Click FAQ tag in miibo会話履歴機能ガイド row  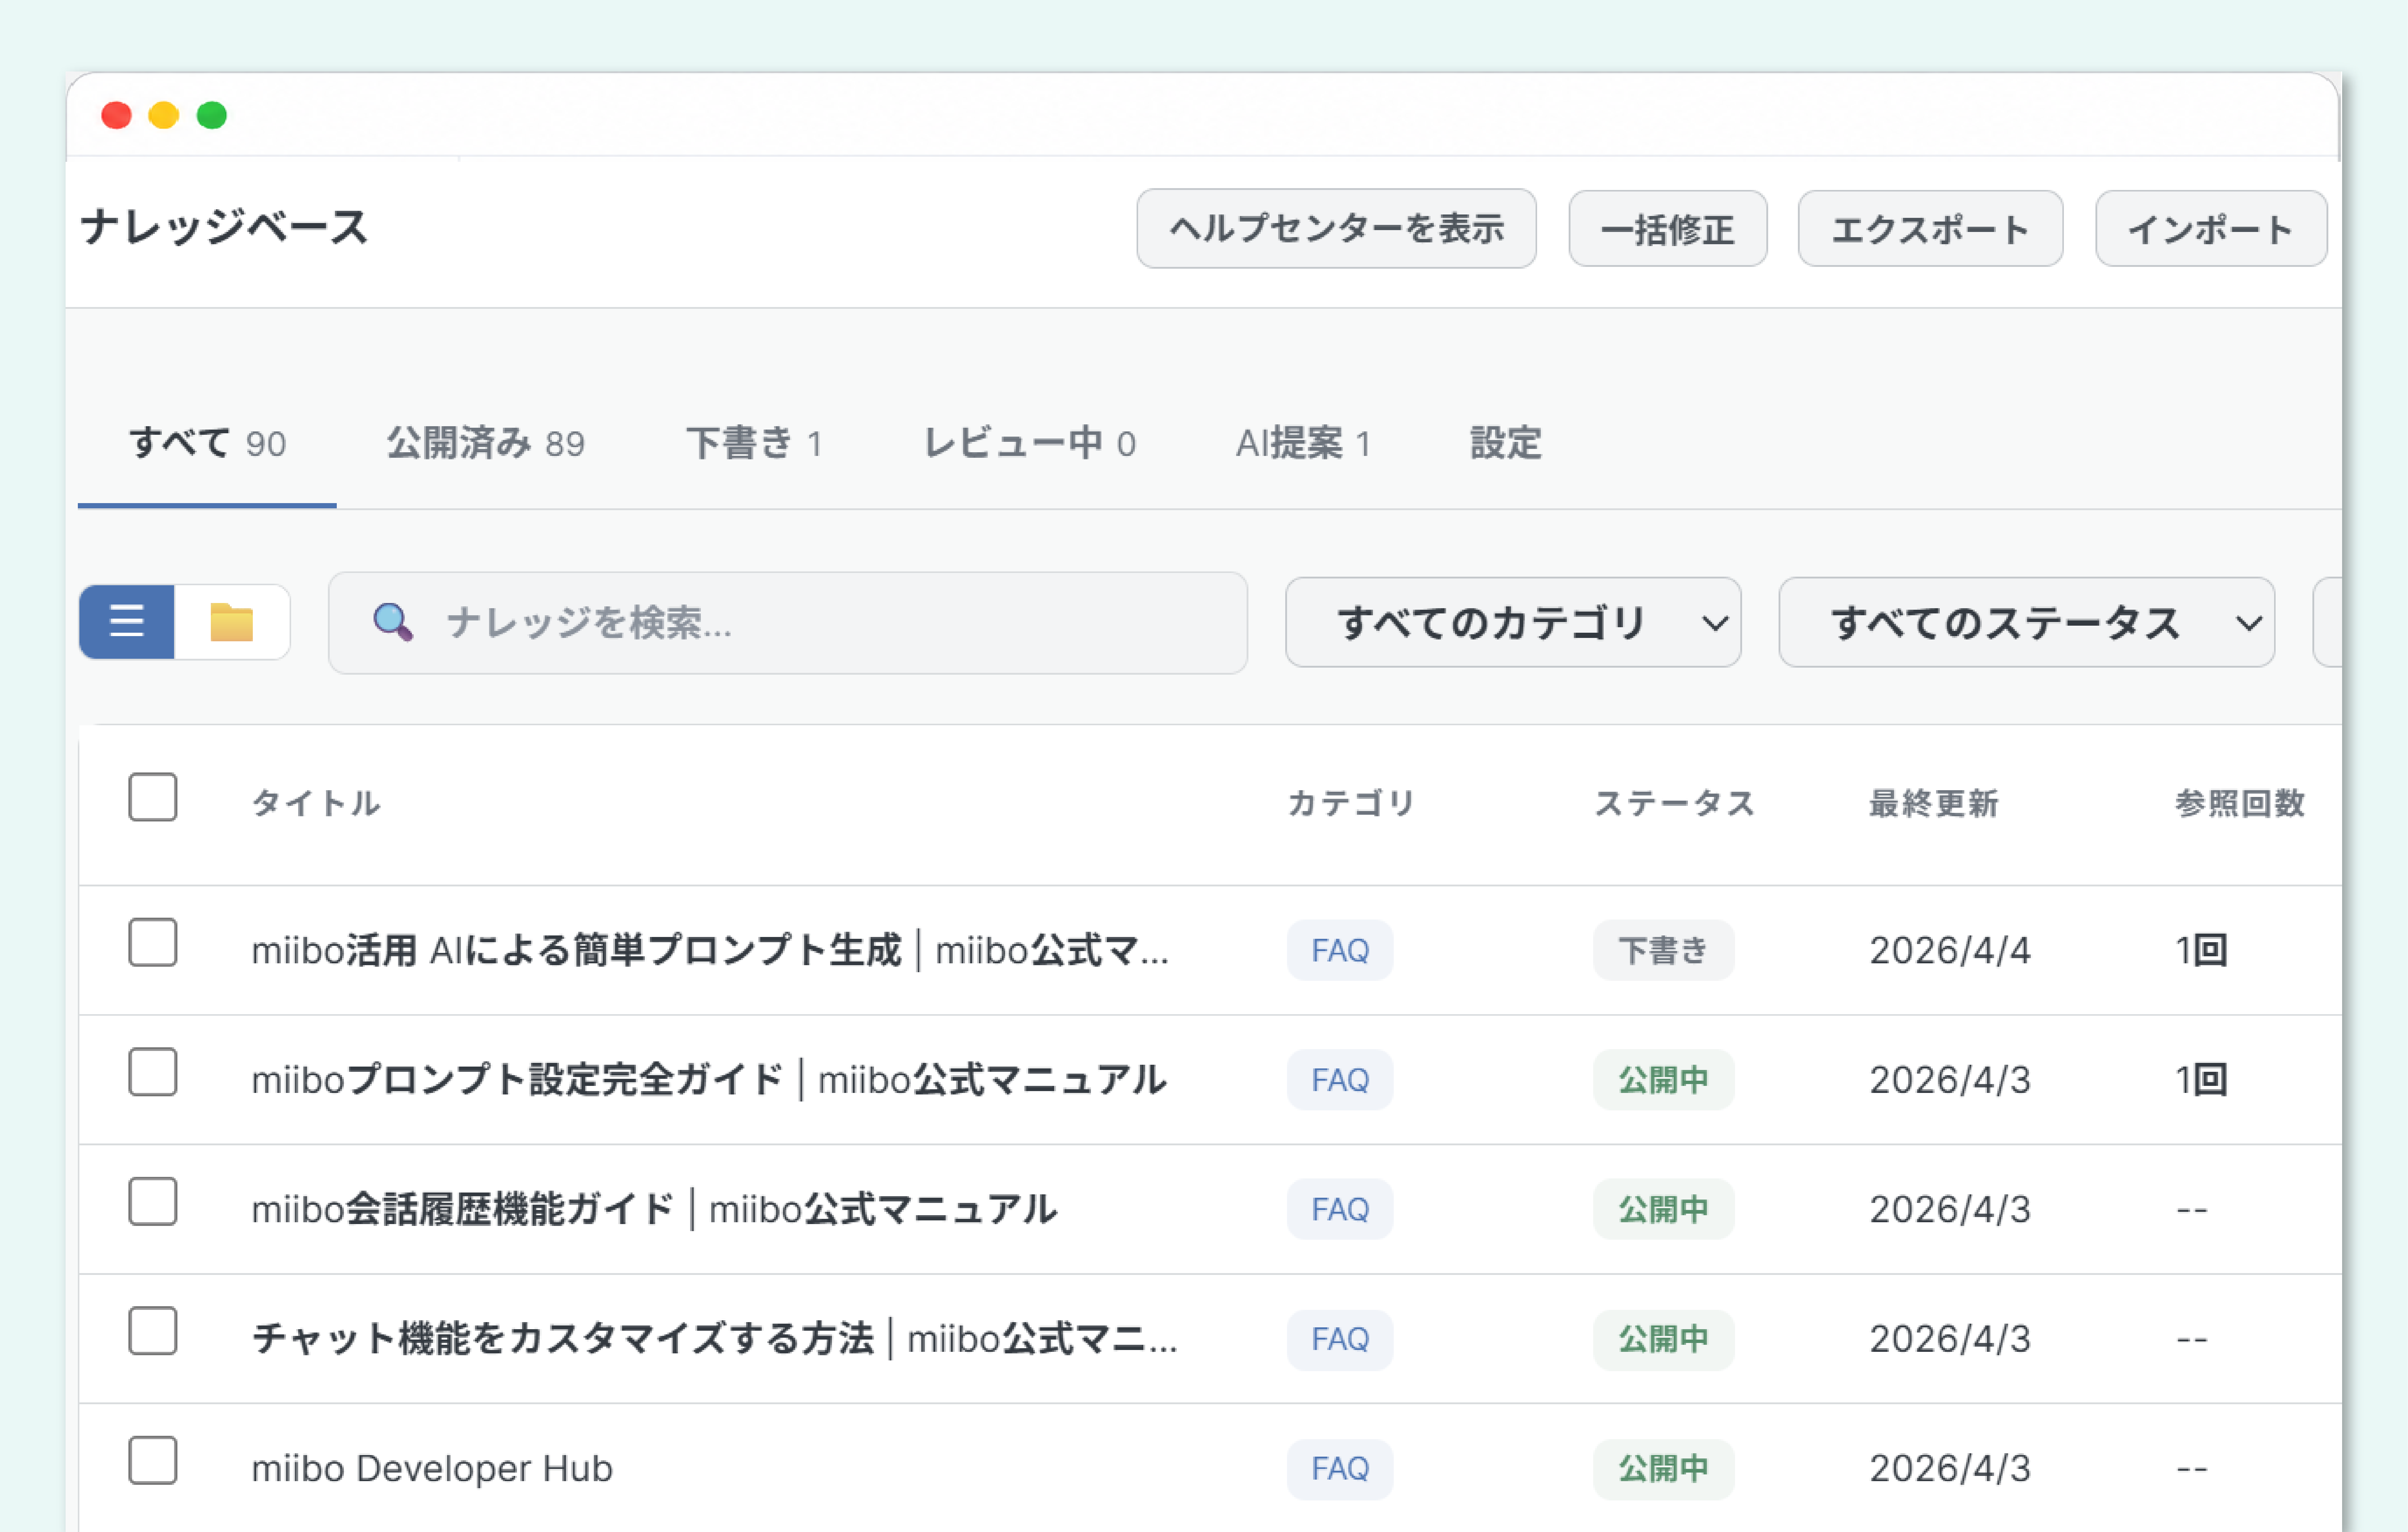tap(1340, 1209)
